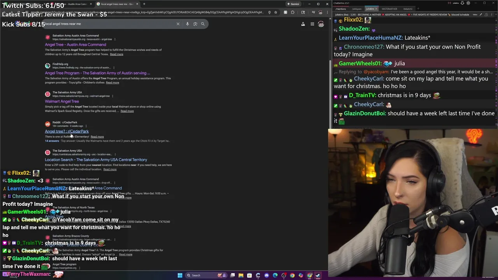The width and height of the screenshot is (498, 280).
Task: Open Chatterino account juliakins button
Action: tap(456, 3)
